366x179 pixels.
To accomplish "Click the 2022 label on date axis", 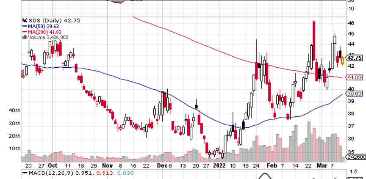I will pos(219,165).
